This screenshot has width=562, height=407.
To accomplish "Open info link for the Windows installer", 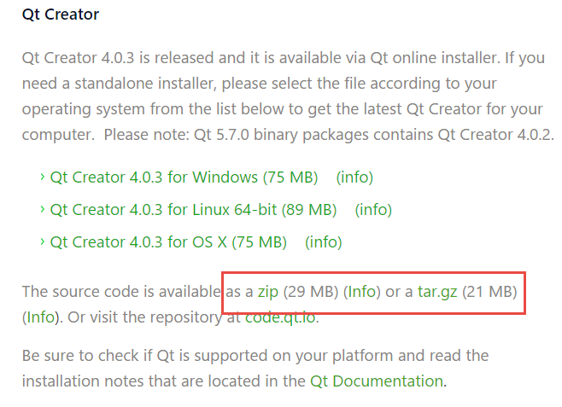I will [x=354, y=177].
